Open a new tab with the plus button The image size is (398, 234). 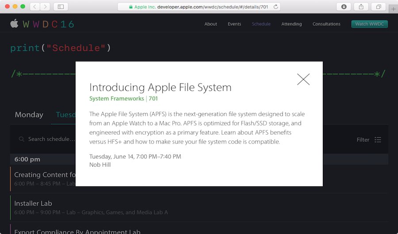pos(393,9)
